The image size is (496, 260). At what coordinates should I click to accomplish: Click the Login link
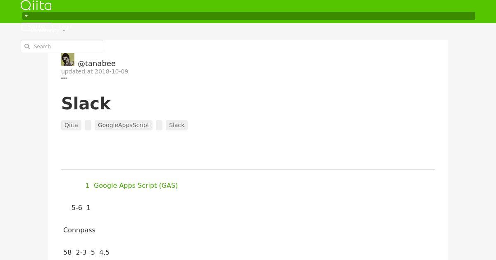coord(66,26)
